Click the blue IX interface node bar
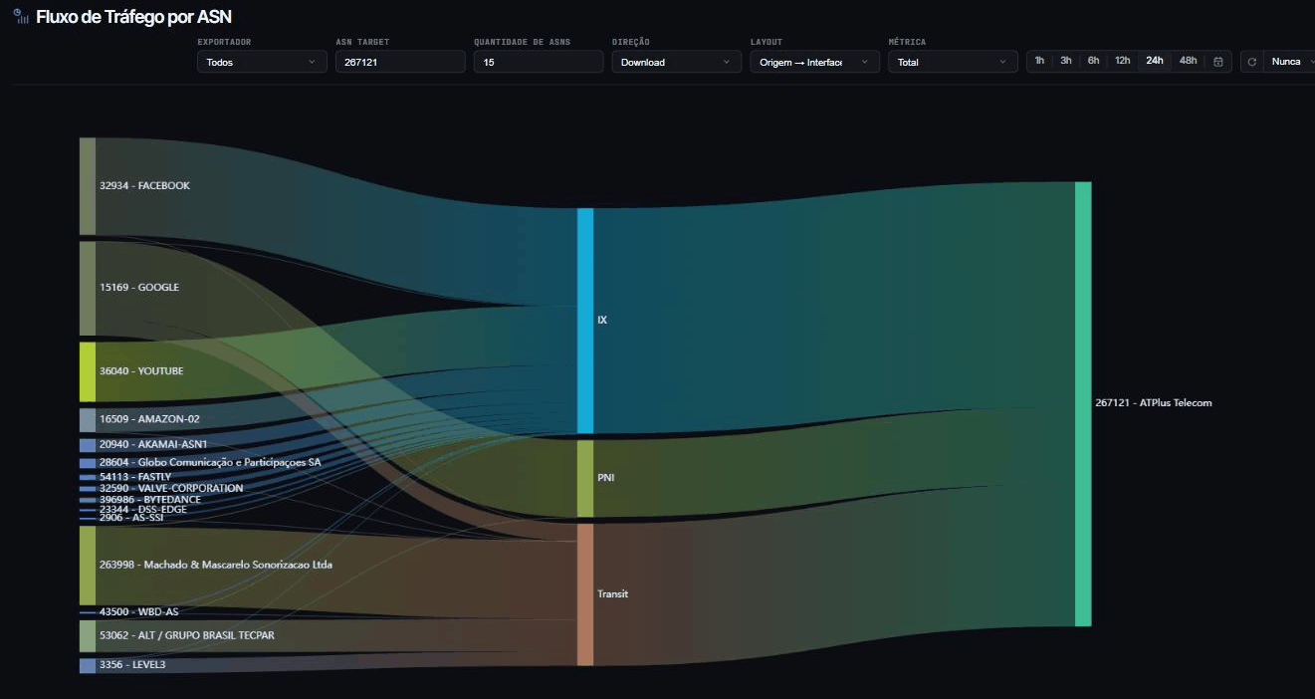 click(585, 321)
